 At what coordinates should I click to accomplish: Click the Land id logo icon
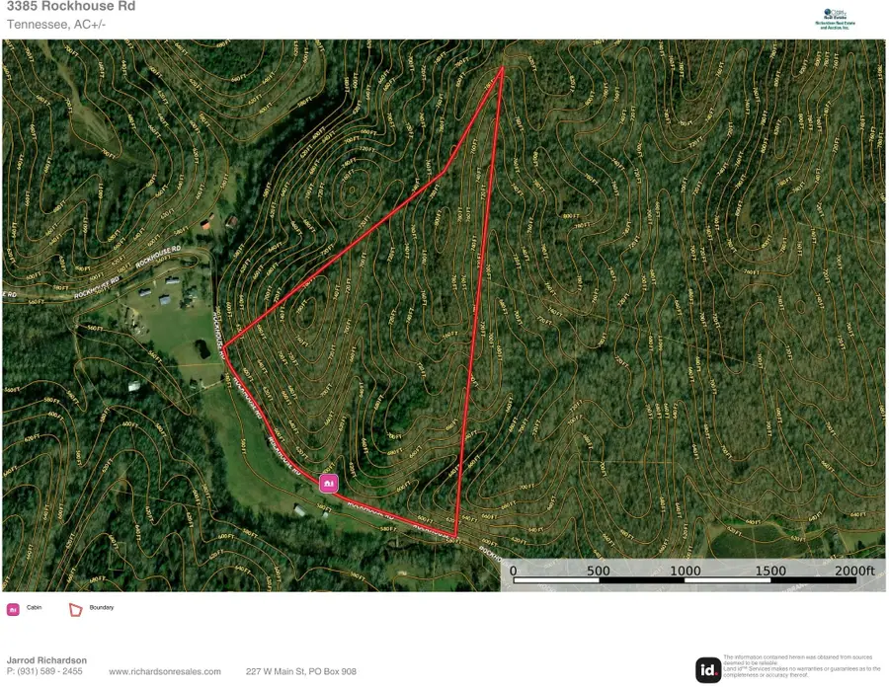pos(708,670)
